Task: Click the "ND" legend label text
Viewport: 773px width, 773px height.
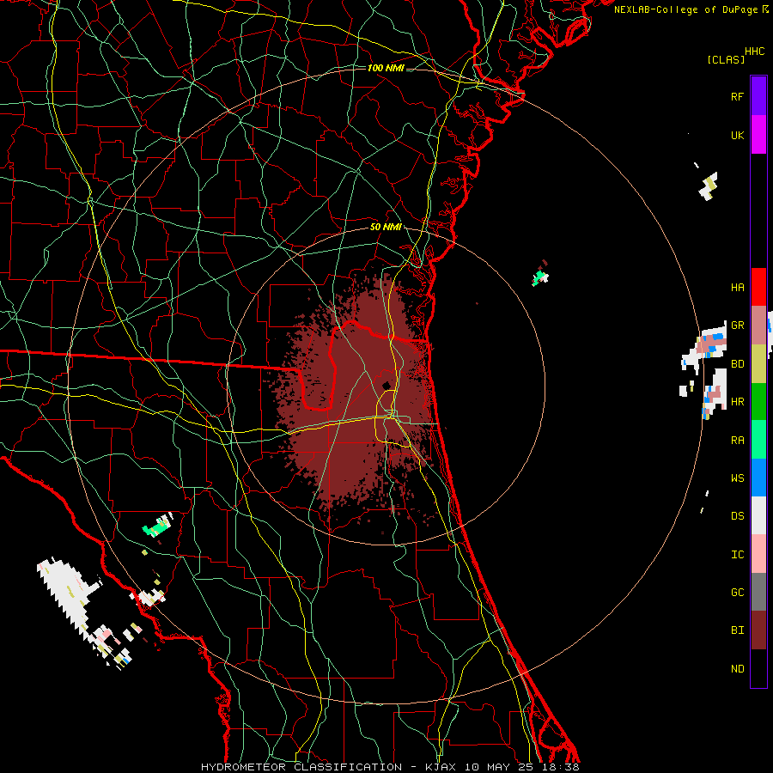Action: tap(737, 669)
